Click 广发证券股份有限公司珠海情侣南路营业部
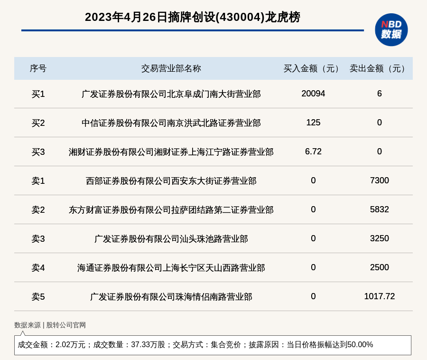 click(x=171, y=296)
